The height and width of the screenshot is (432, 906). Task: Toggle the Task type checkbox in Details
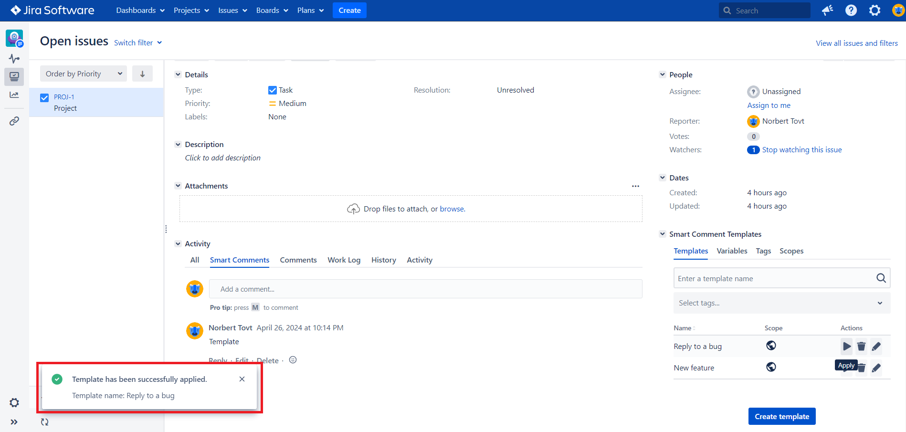click(272, 90)
